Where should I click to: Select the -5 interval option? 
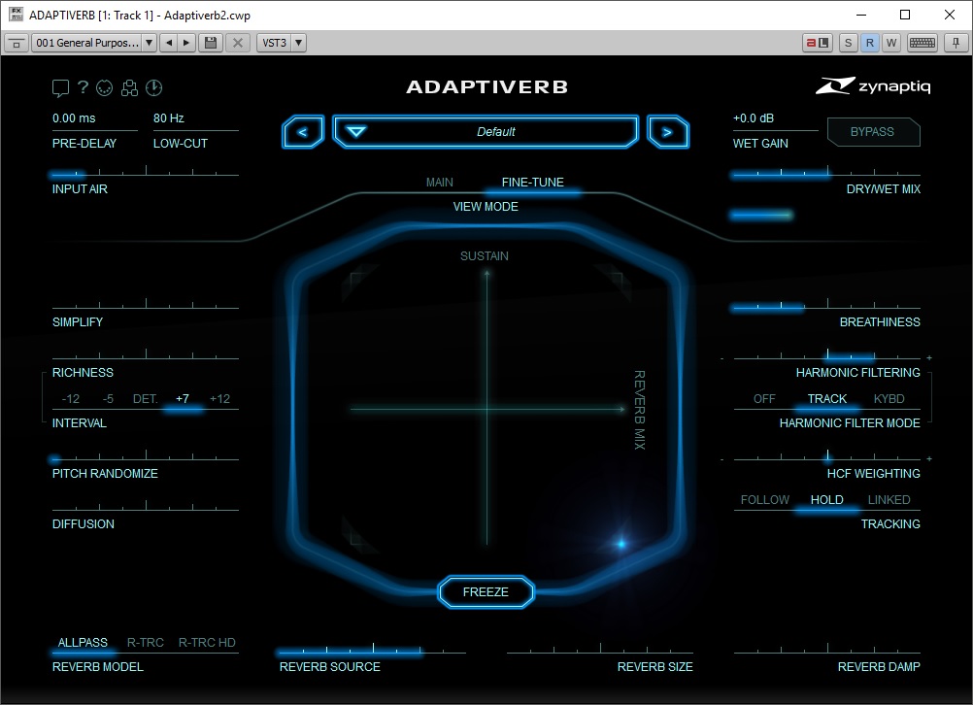108,399
